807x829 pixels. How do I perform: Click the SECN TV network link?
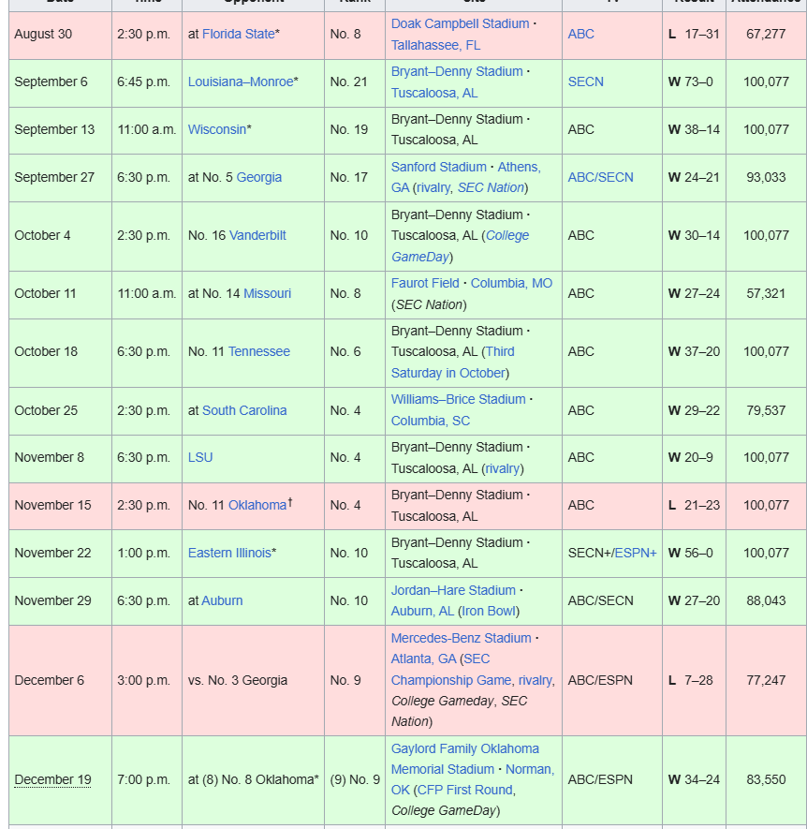[x=585, y=81]
